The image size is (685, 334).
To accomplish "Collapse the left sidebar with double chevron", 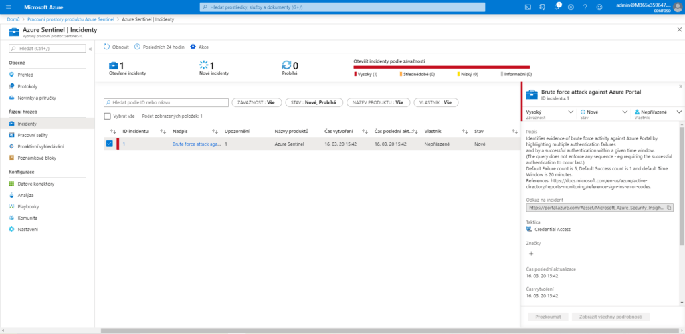I will (x=90, y=49).
